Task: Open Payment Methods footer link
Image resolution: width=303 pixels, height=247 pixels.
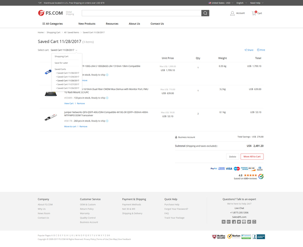Action: pyautogui.click(x=132, y=205)
